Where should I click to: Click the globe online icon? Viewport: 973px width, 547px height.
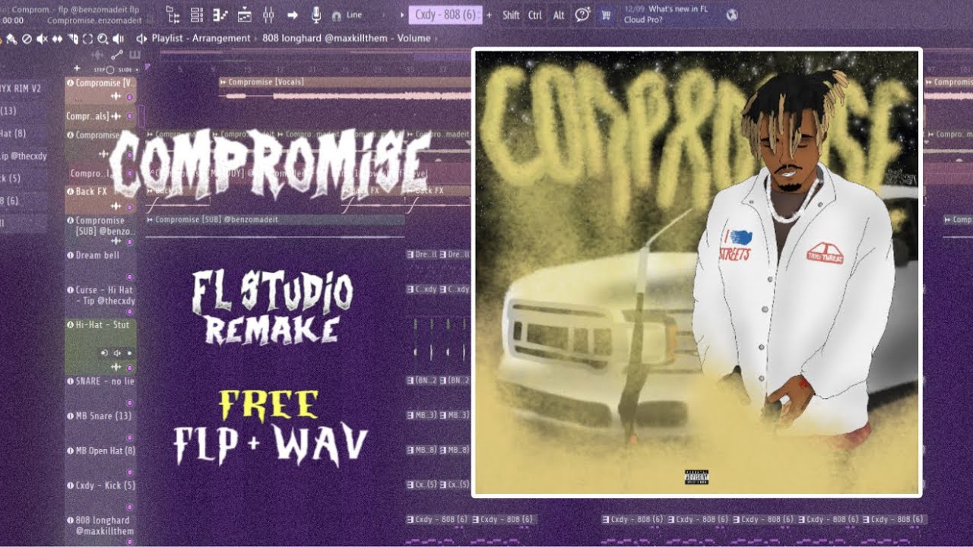732,14
